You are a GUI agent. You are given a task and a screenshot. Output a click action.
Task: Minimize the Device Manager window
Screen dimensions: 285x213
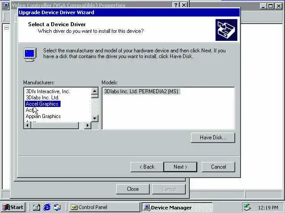[x=263, y=6]
